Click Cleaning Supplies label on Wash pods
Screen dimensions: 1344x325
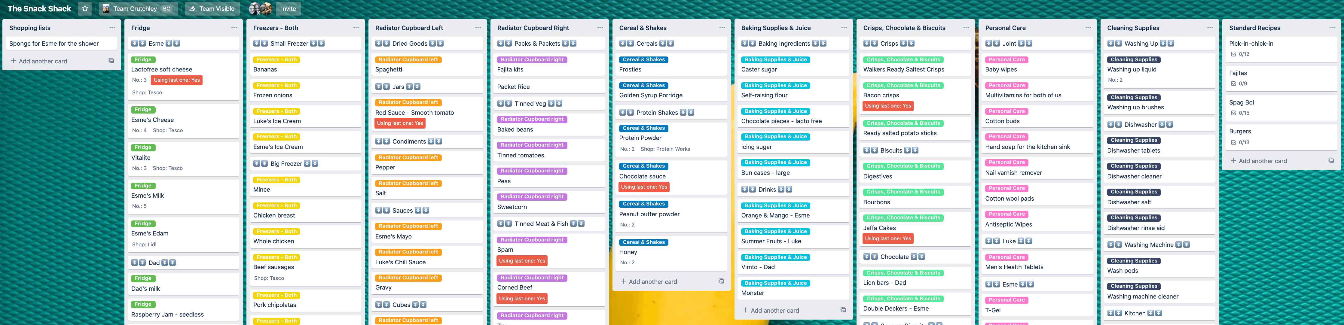(x=1134, y=261)
